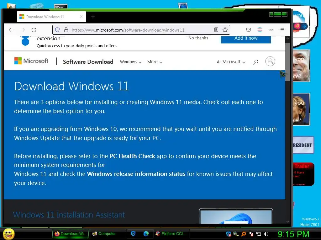Viewport: 321px width, 240px height.
Task: Click the page scrollbar down arrow
Action: [288, 222]
